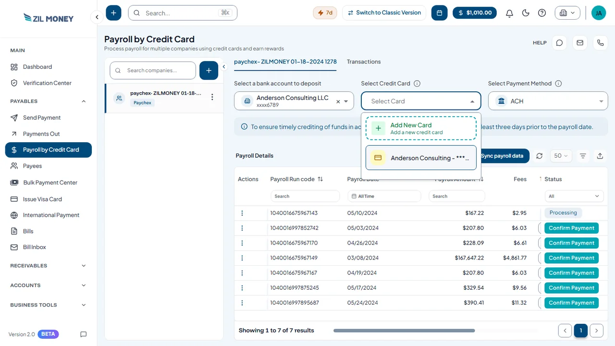Open the table filter settings icon

[x=583, y=156]
